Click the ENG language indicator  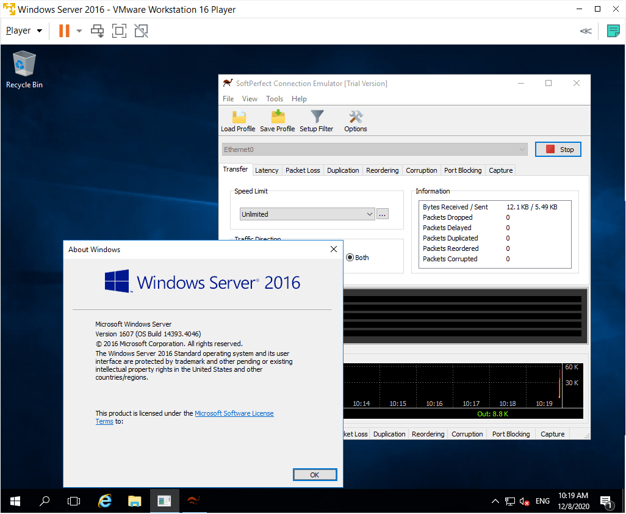point(542,501)
